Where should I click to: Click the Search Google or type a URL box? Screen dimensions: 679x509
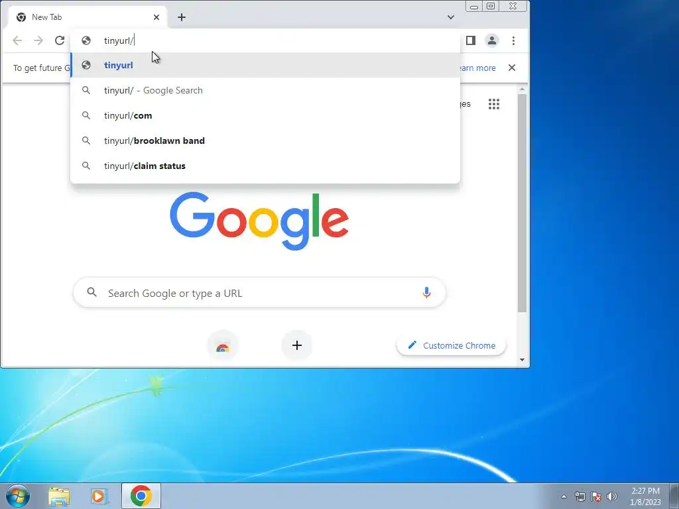[x=259, y=293]
